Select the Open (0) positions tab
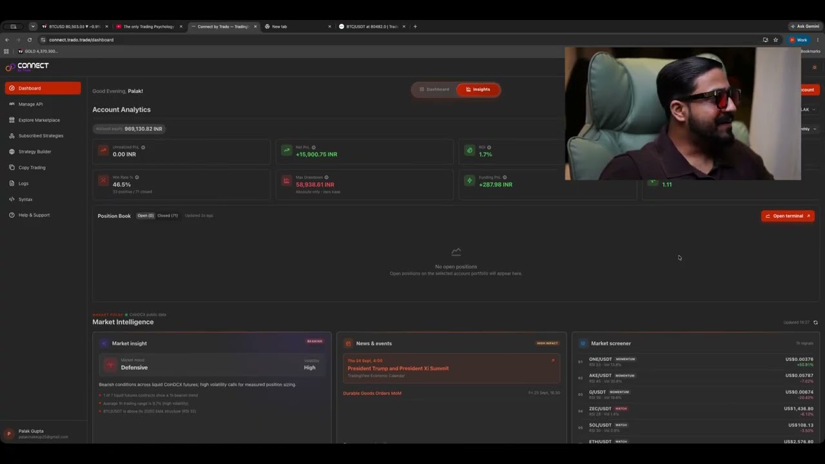This screenshot has width=825, height=464. [146, 215]
